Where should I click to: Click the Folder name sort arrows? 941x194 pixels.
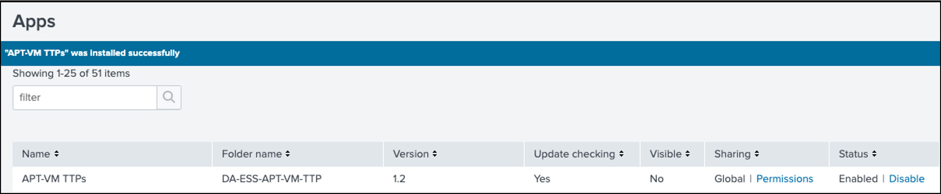coord(287,154)
